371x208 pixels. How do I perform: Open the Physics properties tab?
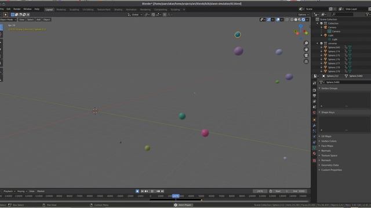click(x=314, y=136)
